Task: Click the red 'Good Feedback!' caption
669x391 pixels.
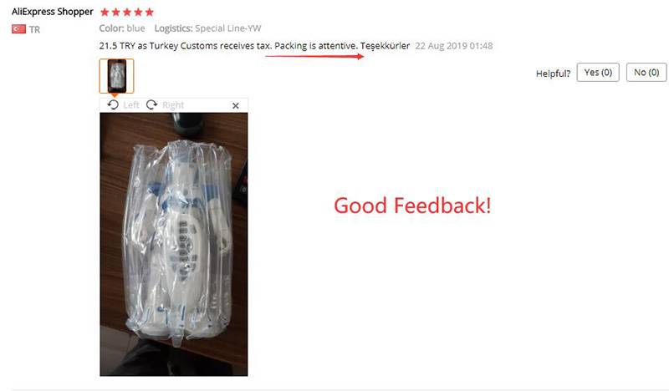Action: click(412, 206)
